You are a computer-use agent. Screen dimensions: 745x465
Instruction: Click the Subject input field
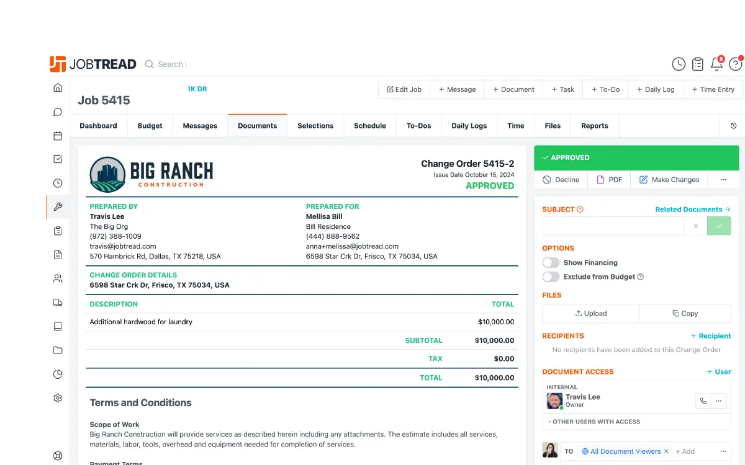click(612, 226)
